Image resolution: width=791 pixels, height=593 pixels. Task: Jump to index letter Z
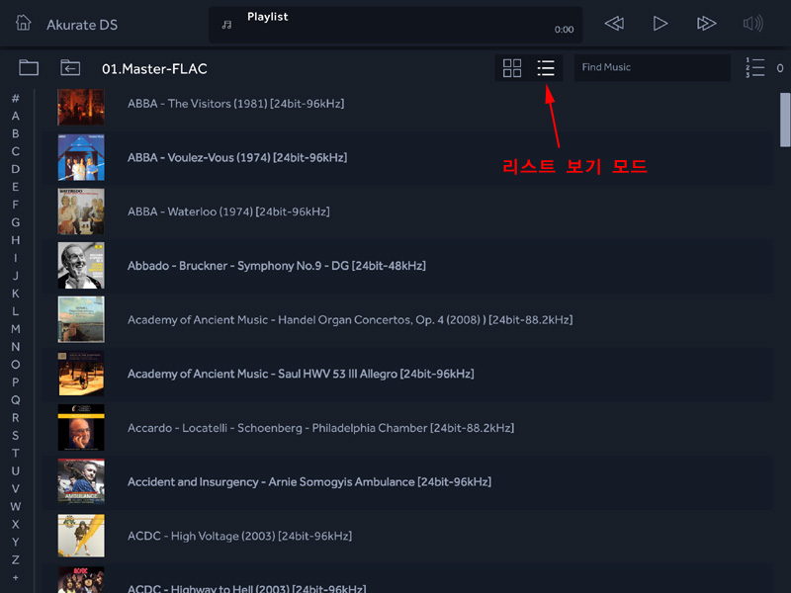pos(16,559)
